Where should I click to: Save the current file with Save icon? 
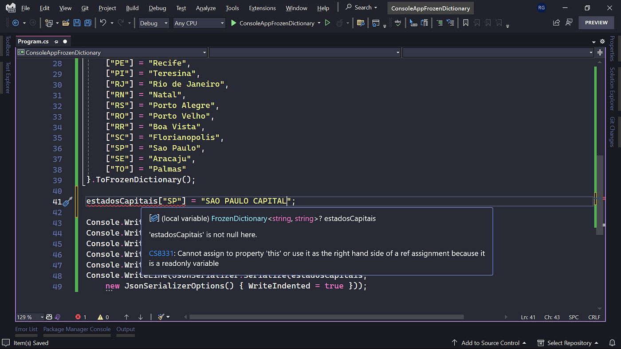point(77,23)
